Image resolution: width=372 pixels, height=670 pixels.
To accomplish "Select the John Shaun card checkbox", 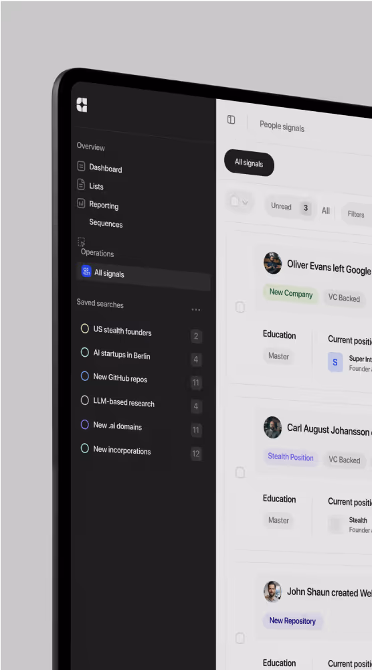I will tap(240, 638).
